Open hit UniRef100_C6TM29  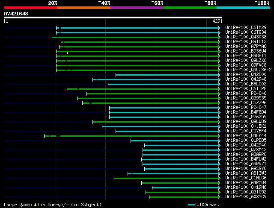(x=246, y=27)
